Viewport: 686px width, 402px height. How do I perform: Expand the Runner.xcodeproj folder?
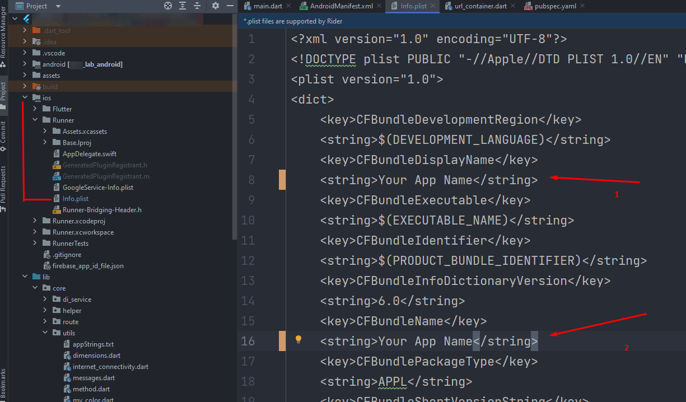coord(35,221)
